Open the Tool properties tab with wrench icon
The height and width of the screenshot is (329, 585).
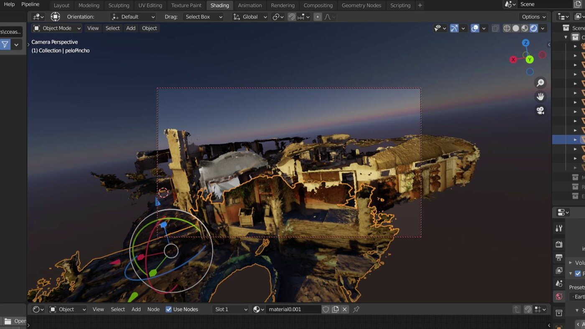(559, 228)
